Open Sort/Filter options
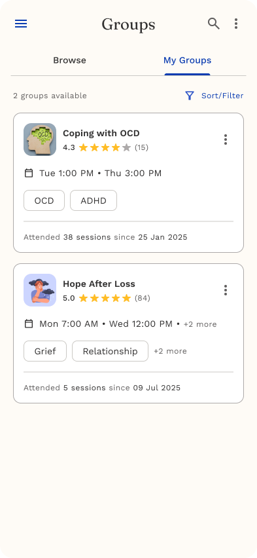257x558 pixels. pyautogui.click(x=214, y=96)
